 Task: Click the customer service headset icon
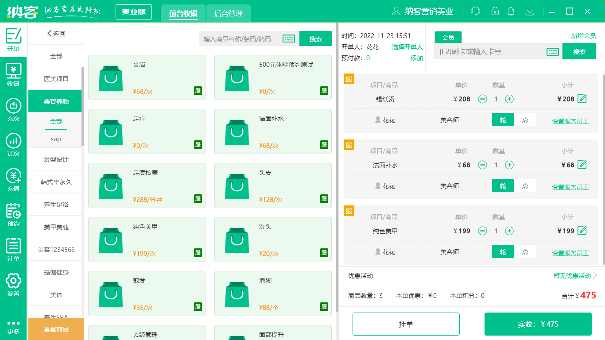475,11
